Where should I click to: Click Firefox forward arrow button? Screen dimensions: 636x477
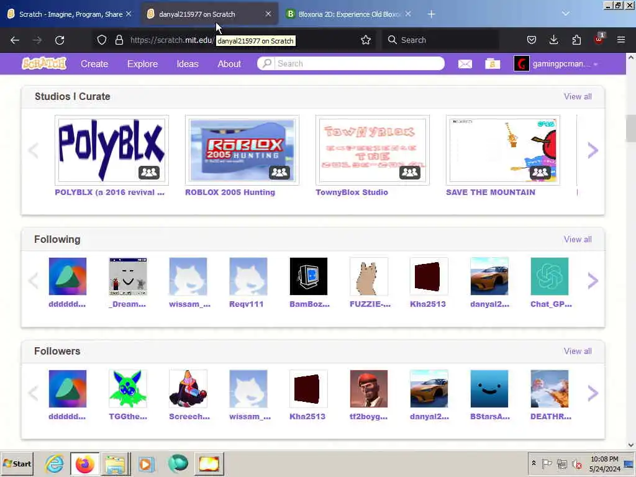pyautogui.click(x=37, y=40)
